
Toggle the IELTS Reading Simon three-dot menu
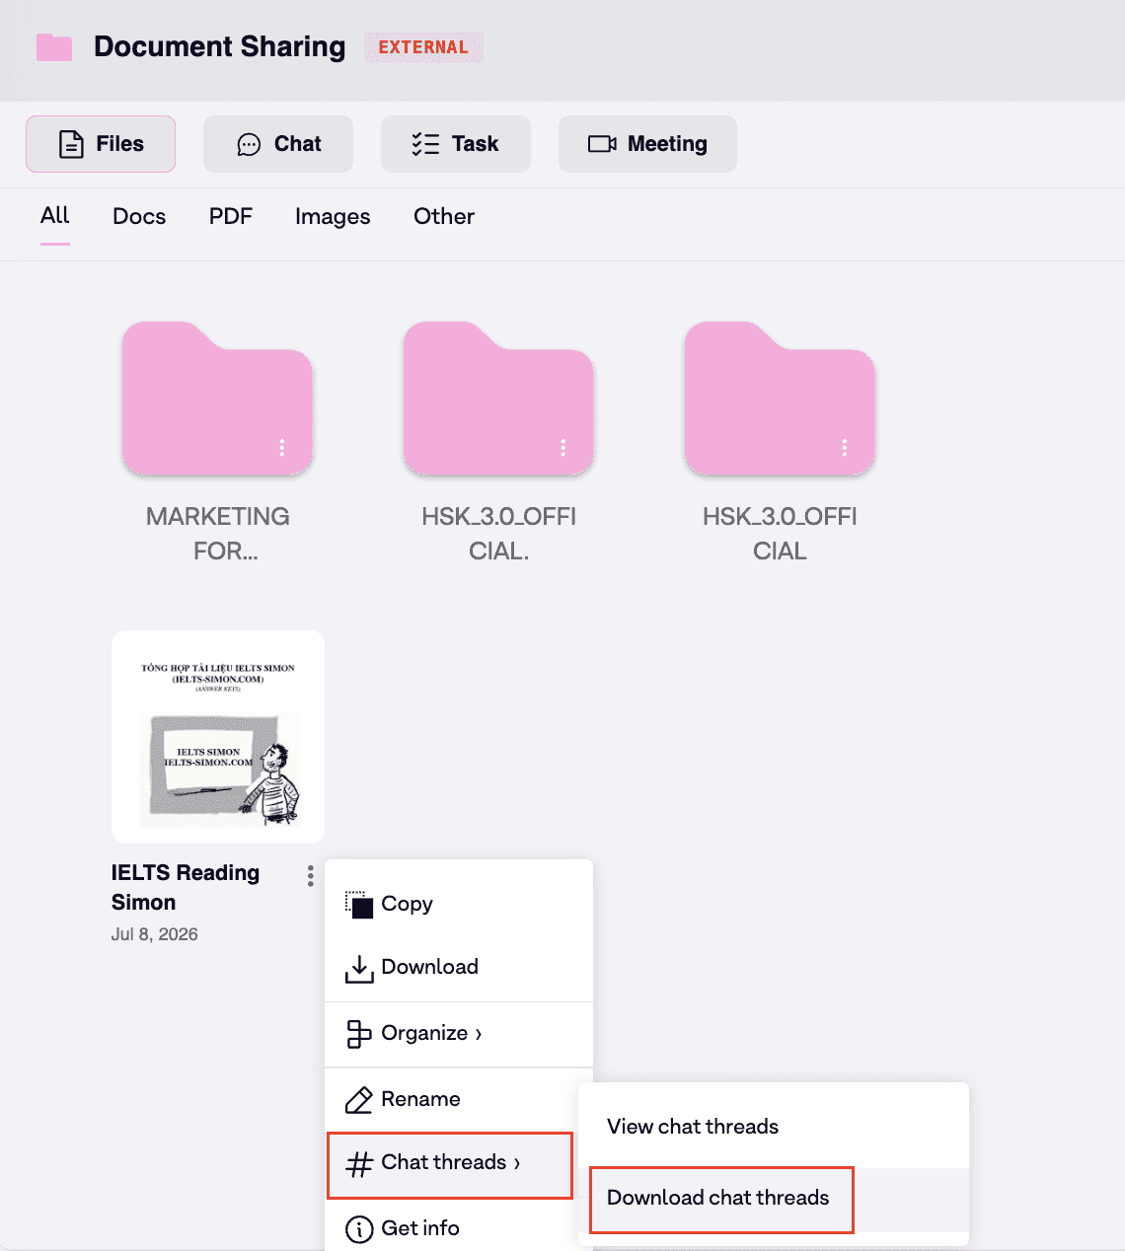tap(310, 876)
